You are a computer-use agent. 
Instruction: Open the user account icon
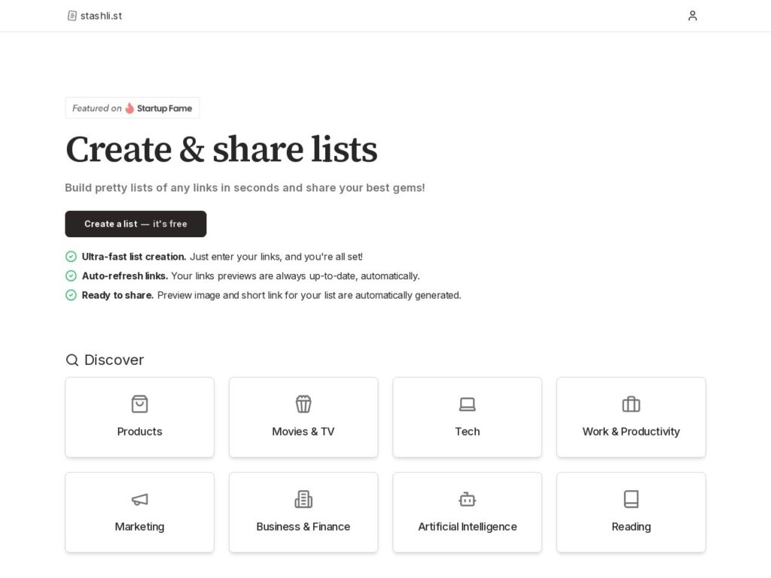click(693, 16)
